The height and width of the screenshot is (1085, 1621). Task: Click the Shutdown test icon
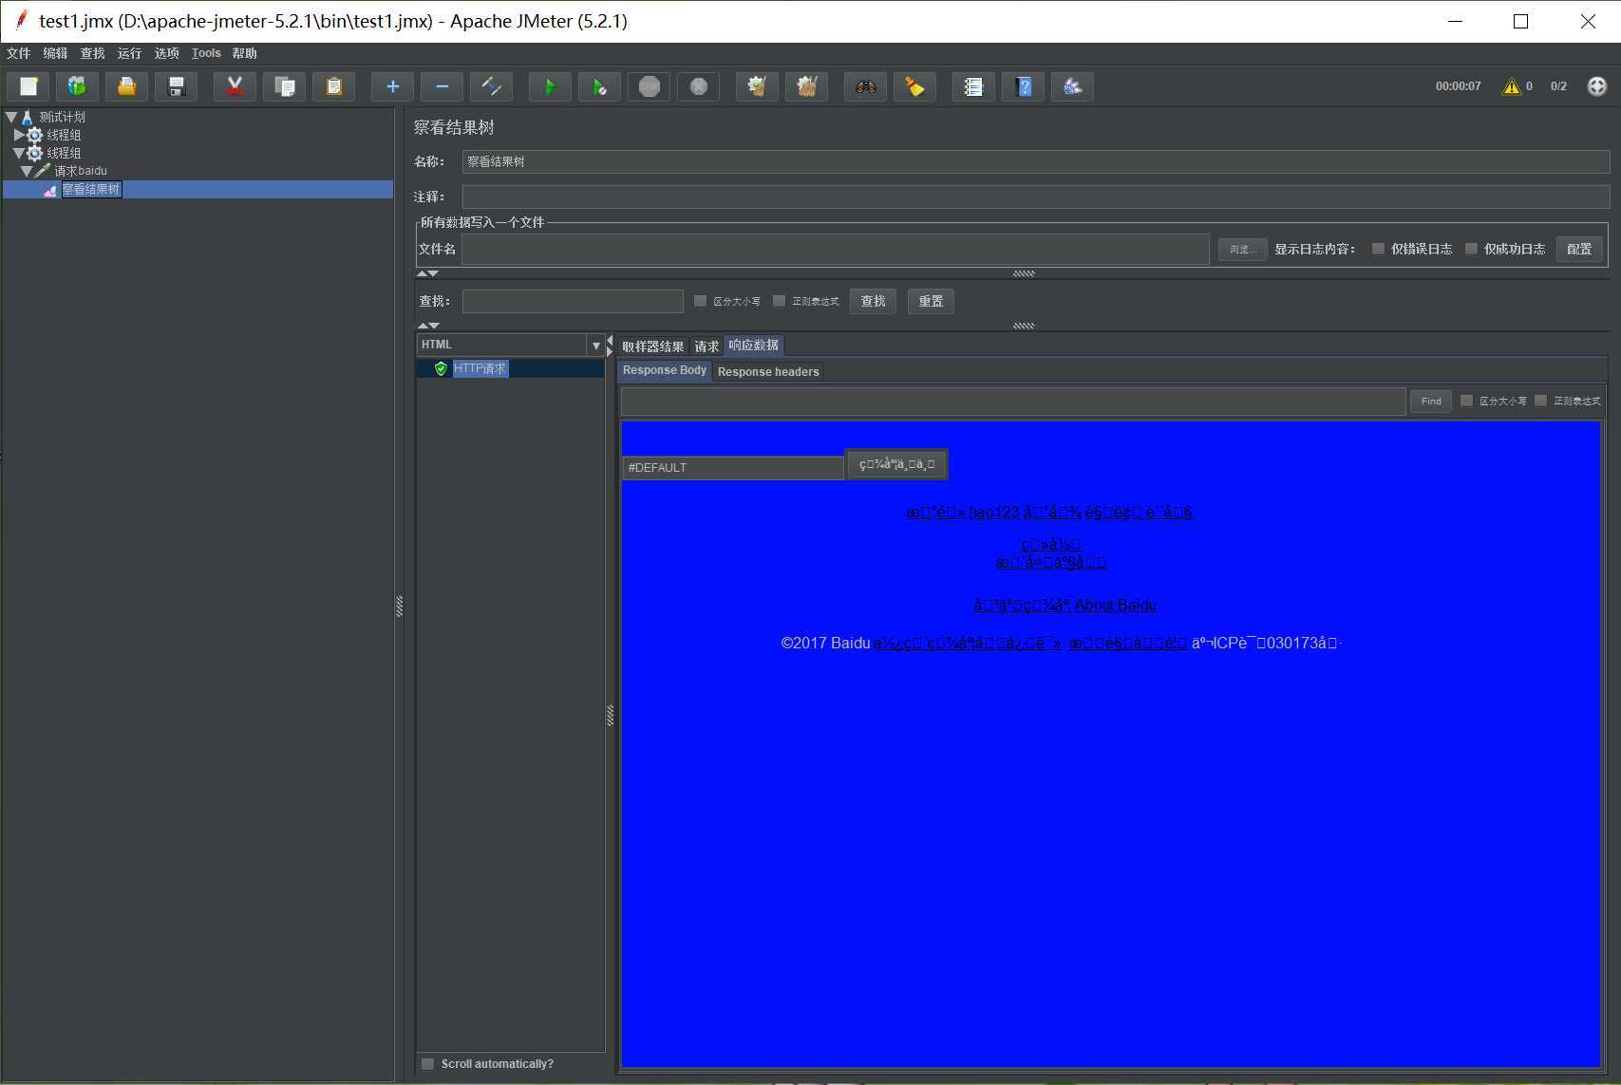click(x=698, y=86)
